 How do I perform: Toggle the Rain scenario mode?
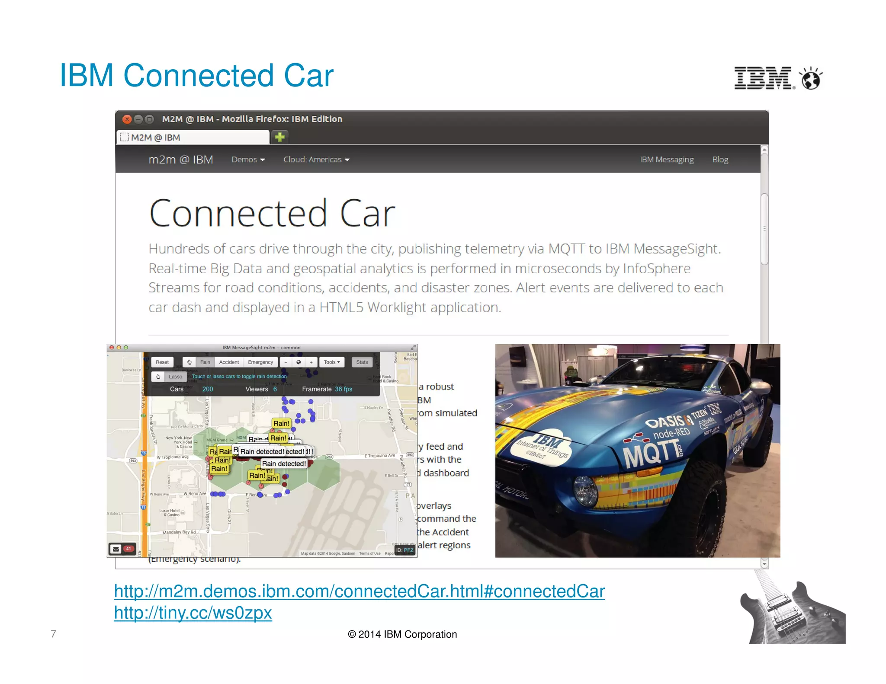205,362
